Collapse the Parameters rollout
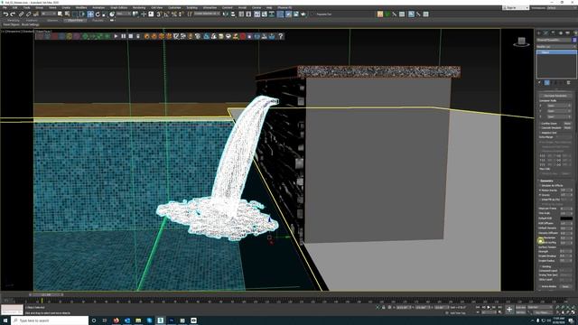578x325 pixels. [545, 181]
